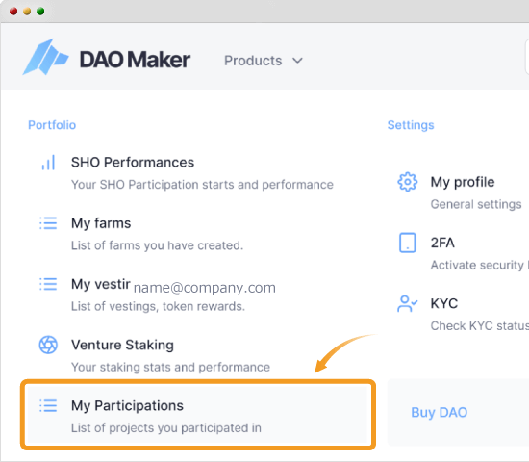Click the My vesting list icon

[48, 284]
